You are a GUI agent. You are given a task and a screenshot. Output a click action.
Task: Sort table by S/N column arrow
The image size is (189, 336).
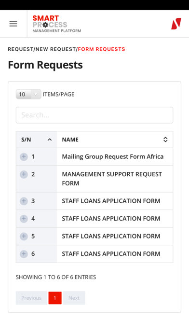50,140
